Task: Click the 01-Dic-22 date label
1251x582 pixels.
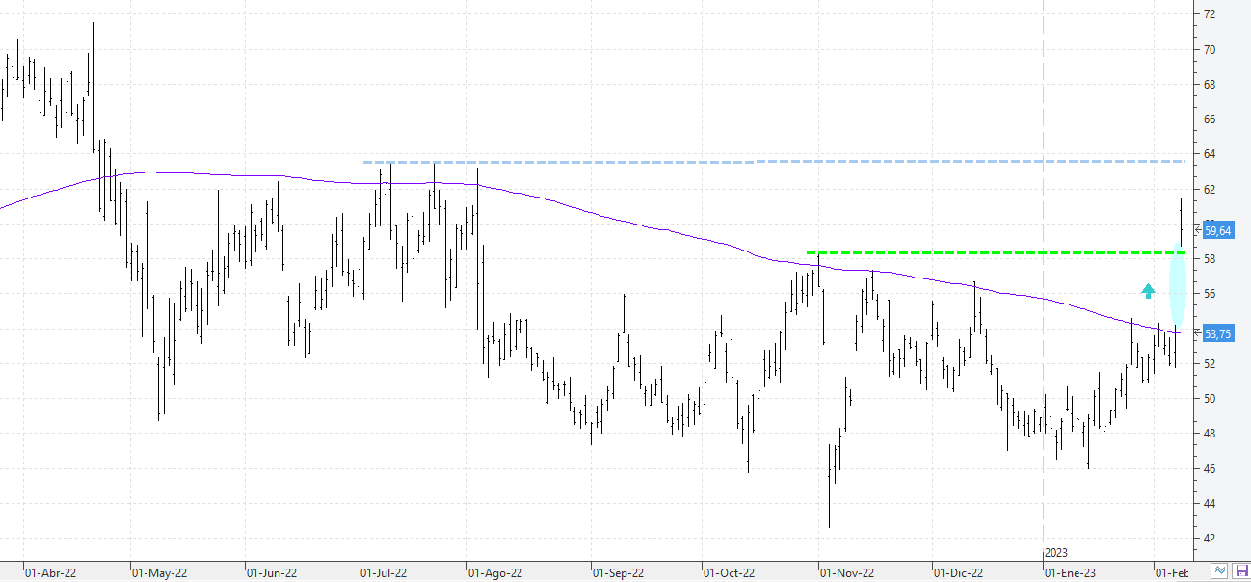Action: [x=959, y=572]
